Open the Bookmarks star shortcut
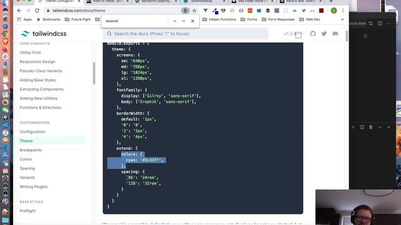This screenshot has width=401, height=225. pos(48,19)
